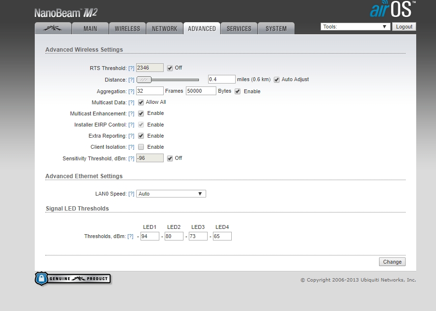436x311 pixels.
Task: Click Advanced Wireless Settings heading
Action: (x=84, y=50)
